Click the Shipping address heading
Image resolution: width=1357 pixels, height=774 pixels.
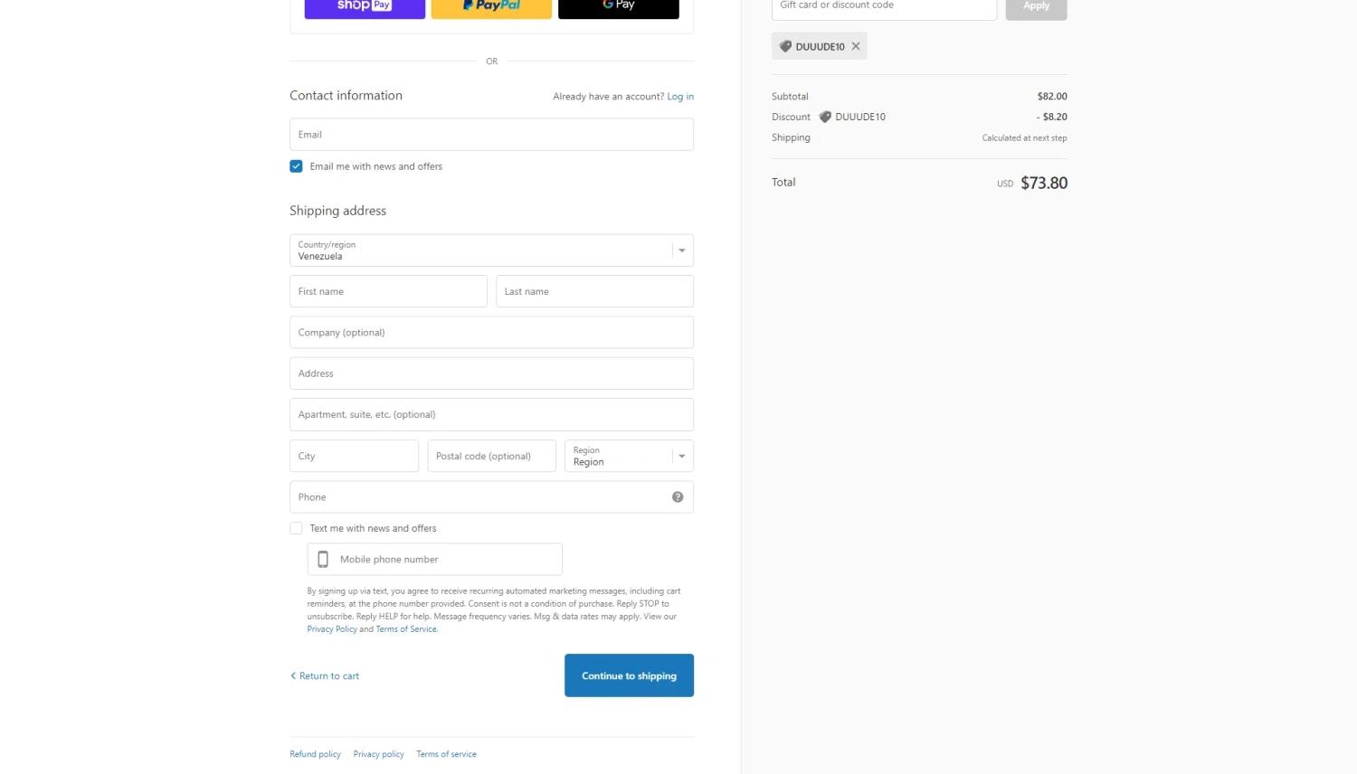coord(337,211)
